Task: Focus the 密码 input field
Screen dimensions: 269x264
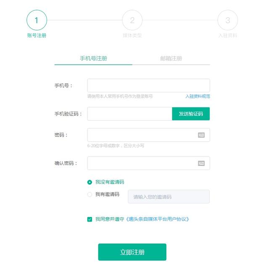Action: 148,135
